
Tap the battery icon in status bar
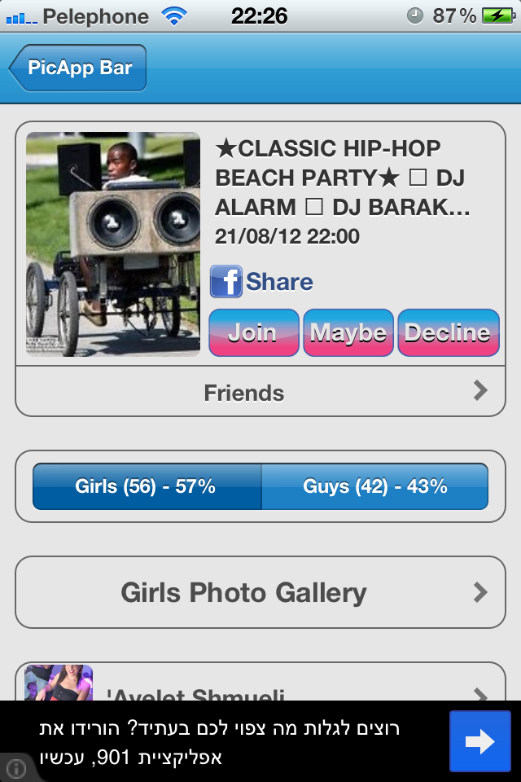pos(498,16)
